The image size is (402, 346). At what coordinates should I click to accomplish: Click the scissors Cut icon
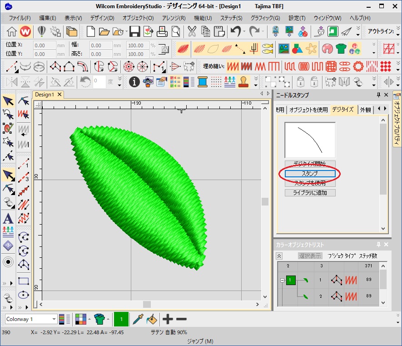coord(192,31)
